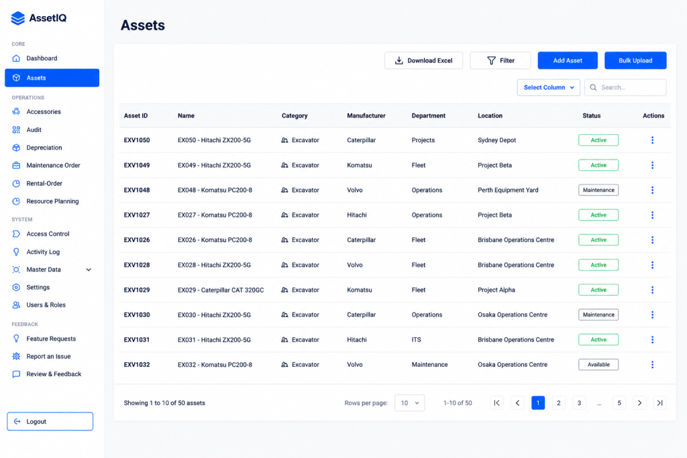Image resolution: width=687 pixels, height=458 pixels.
Task: Click Active status badge for EXV1050
Action: pyautogui.click(x=598, y=140)
